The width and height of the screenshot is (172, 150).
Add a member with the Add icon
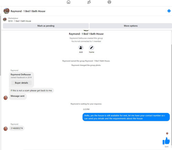[x=81, y=48]
